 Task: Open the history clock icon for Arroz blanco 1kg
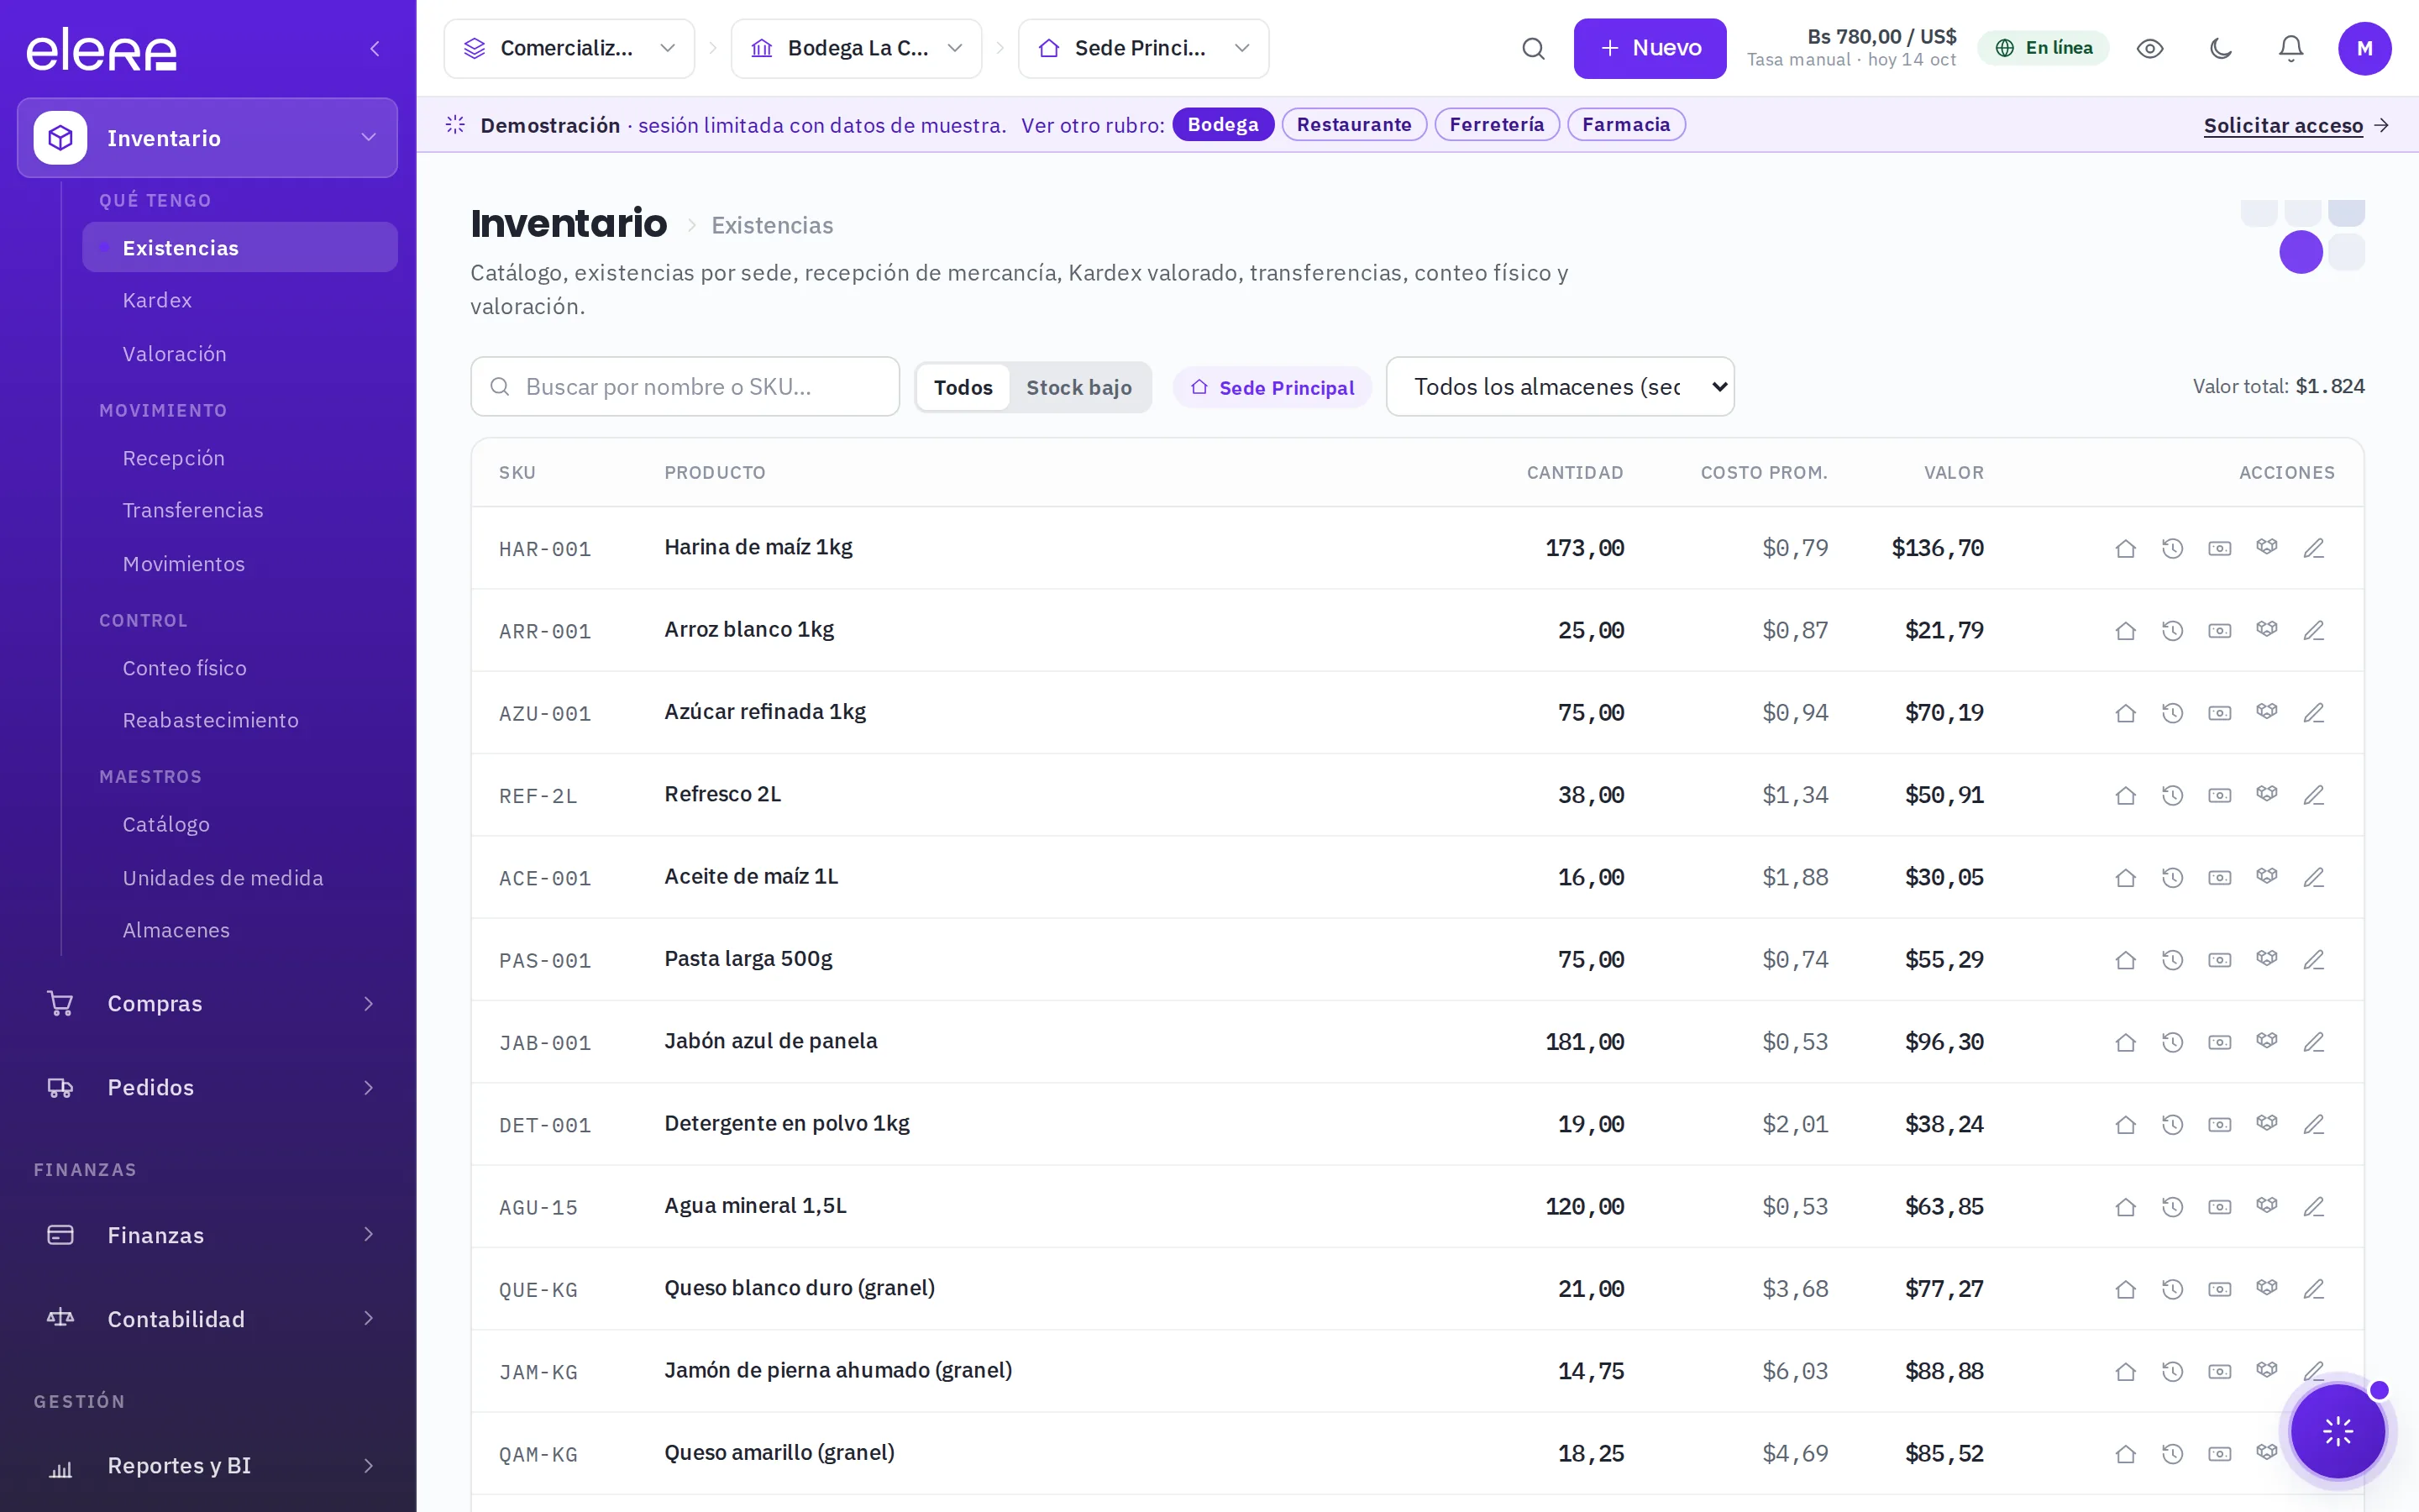[2172, 630]
